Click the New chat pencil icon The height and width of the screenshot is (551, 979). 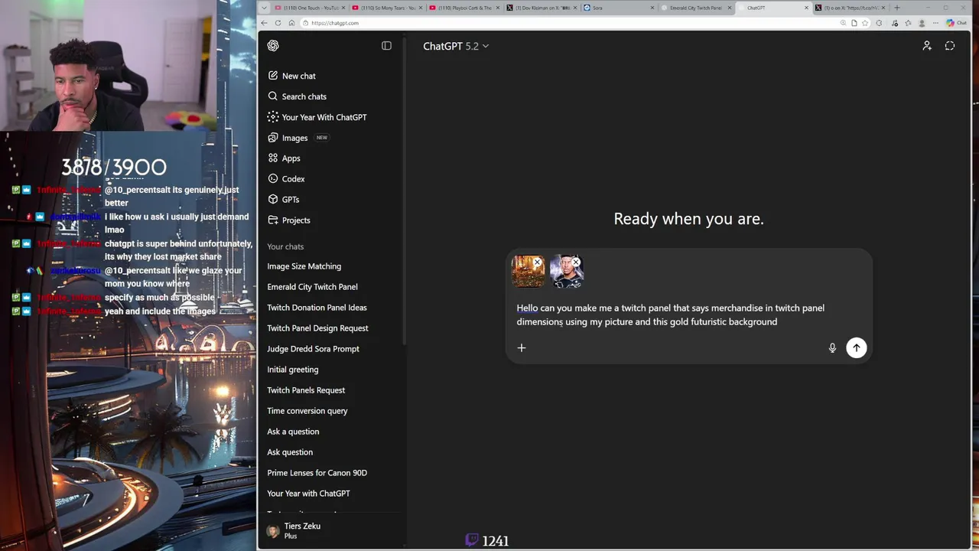click(273, 76)
